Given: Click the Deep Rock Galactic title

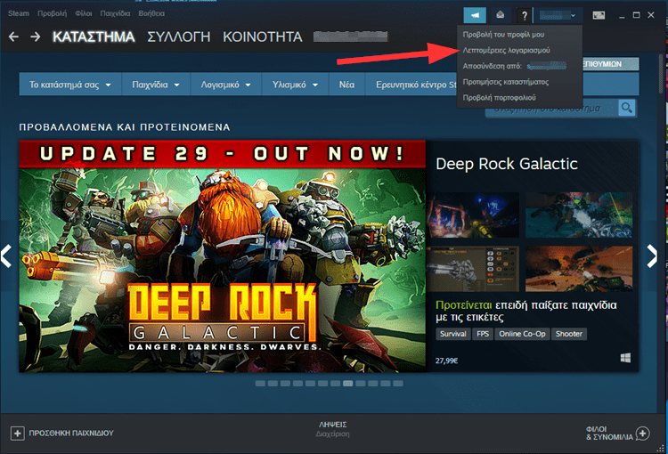Looking at the screenshot, I should pos(507,164).
